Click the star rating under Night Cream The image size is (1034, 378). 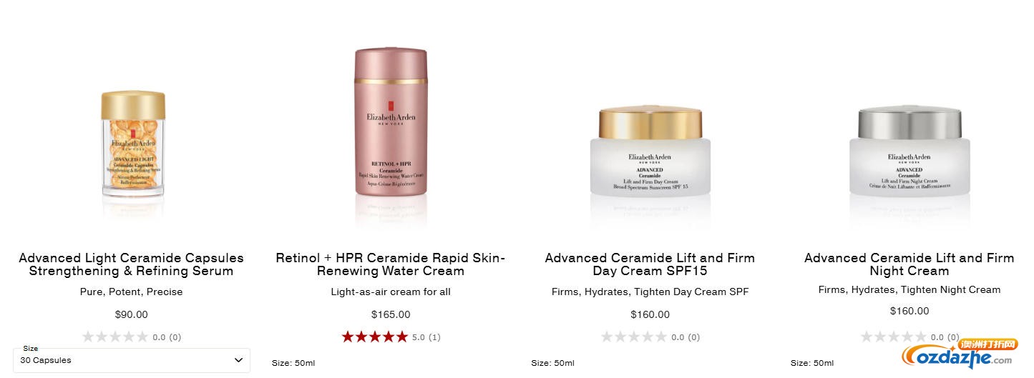pos(893,337)
